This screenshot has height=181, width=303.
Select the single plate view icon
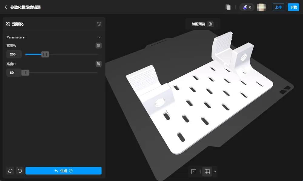click(x=194, y=172)
